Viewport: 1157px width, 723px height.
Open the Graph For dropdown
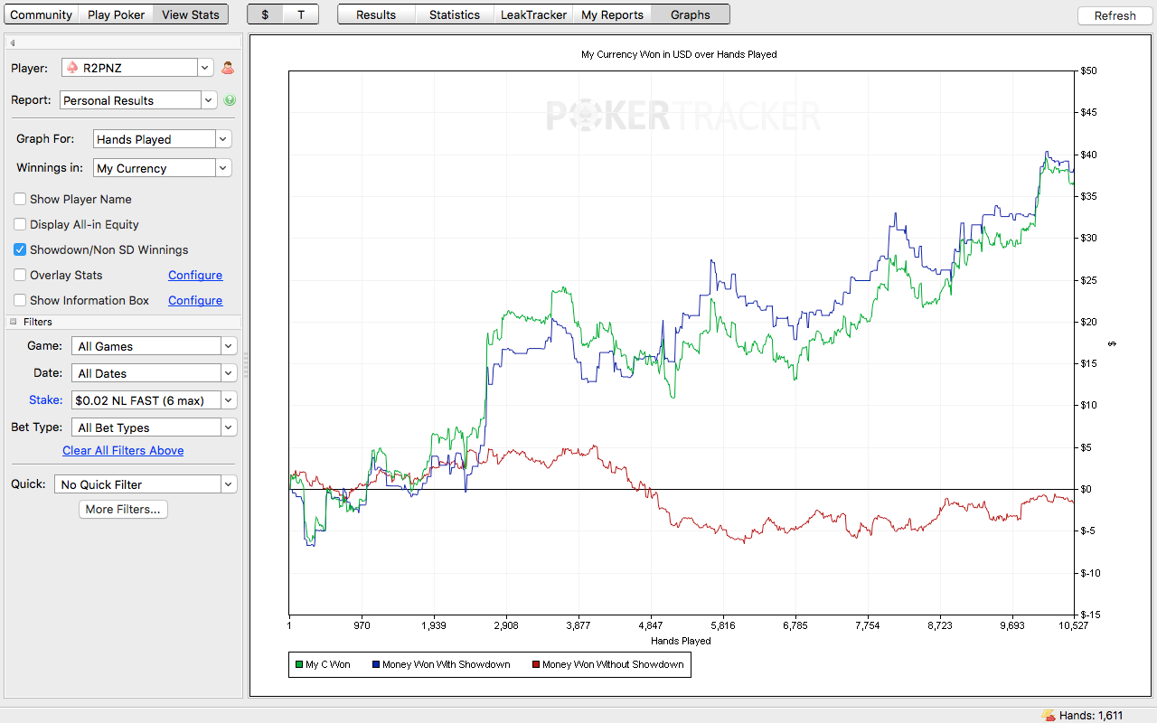163,139
